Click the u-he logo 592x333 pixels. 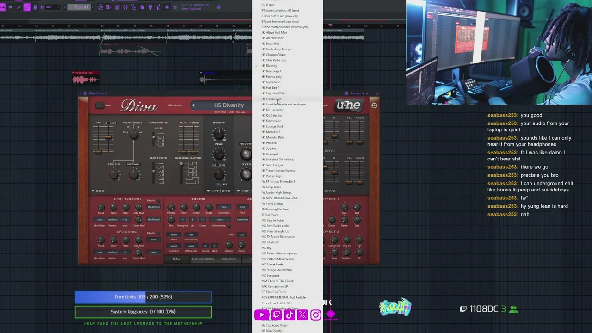click(348, 105)
